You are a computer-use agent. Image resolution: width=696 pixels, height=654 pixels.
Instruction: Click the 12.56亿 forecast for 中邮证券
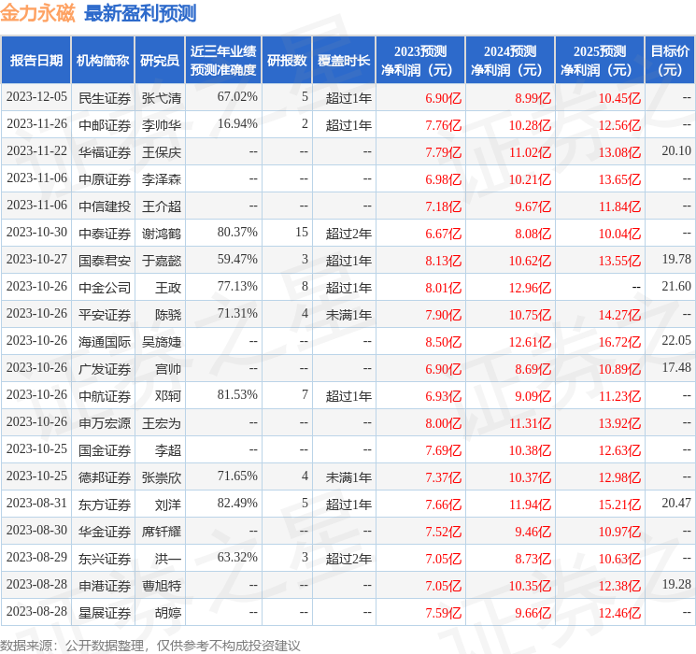[619, 125]
